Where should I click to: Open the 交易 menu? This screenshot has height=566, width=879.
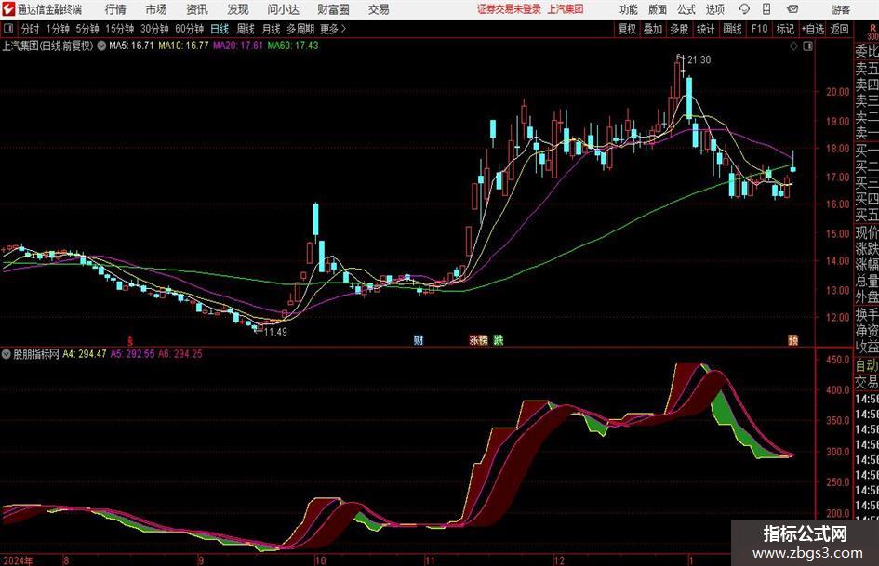point(379,9)
